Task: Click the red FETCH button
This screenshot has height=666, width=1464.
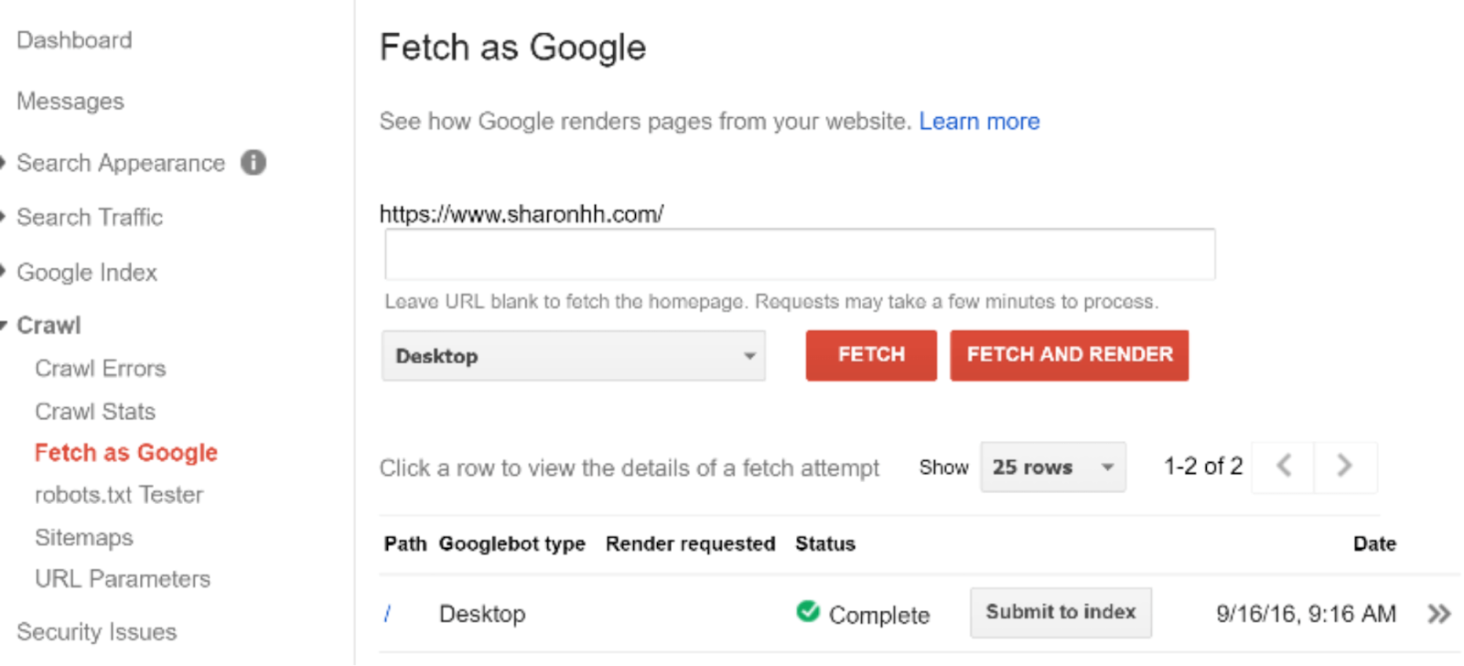Action: coord(871,355)
